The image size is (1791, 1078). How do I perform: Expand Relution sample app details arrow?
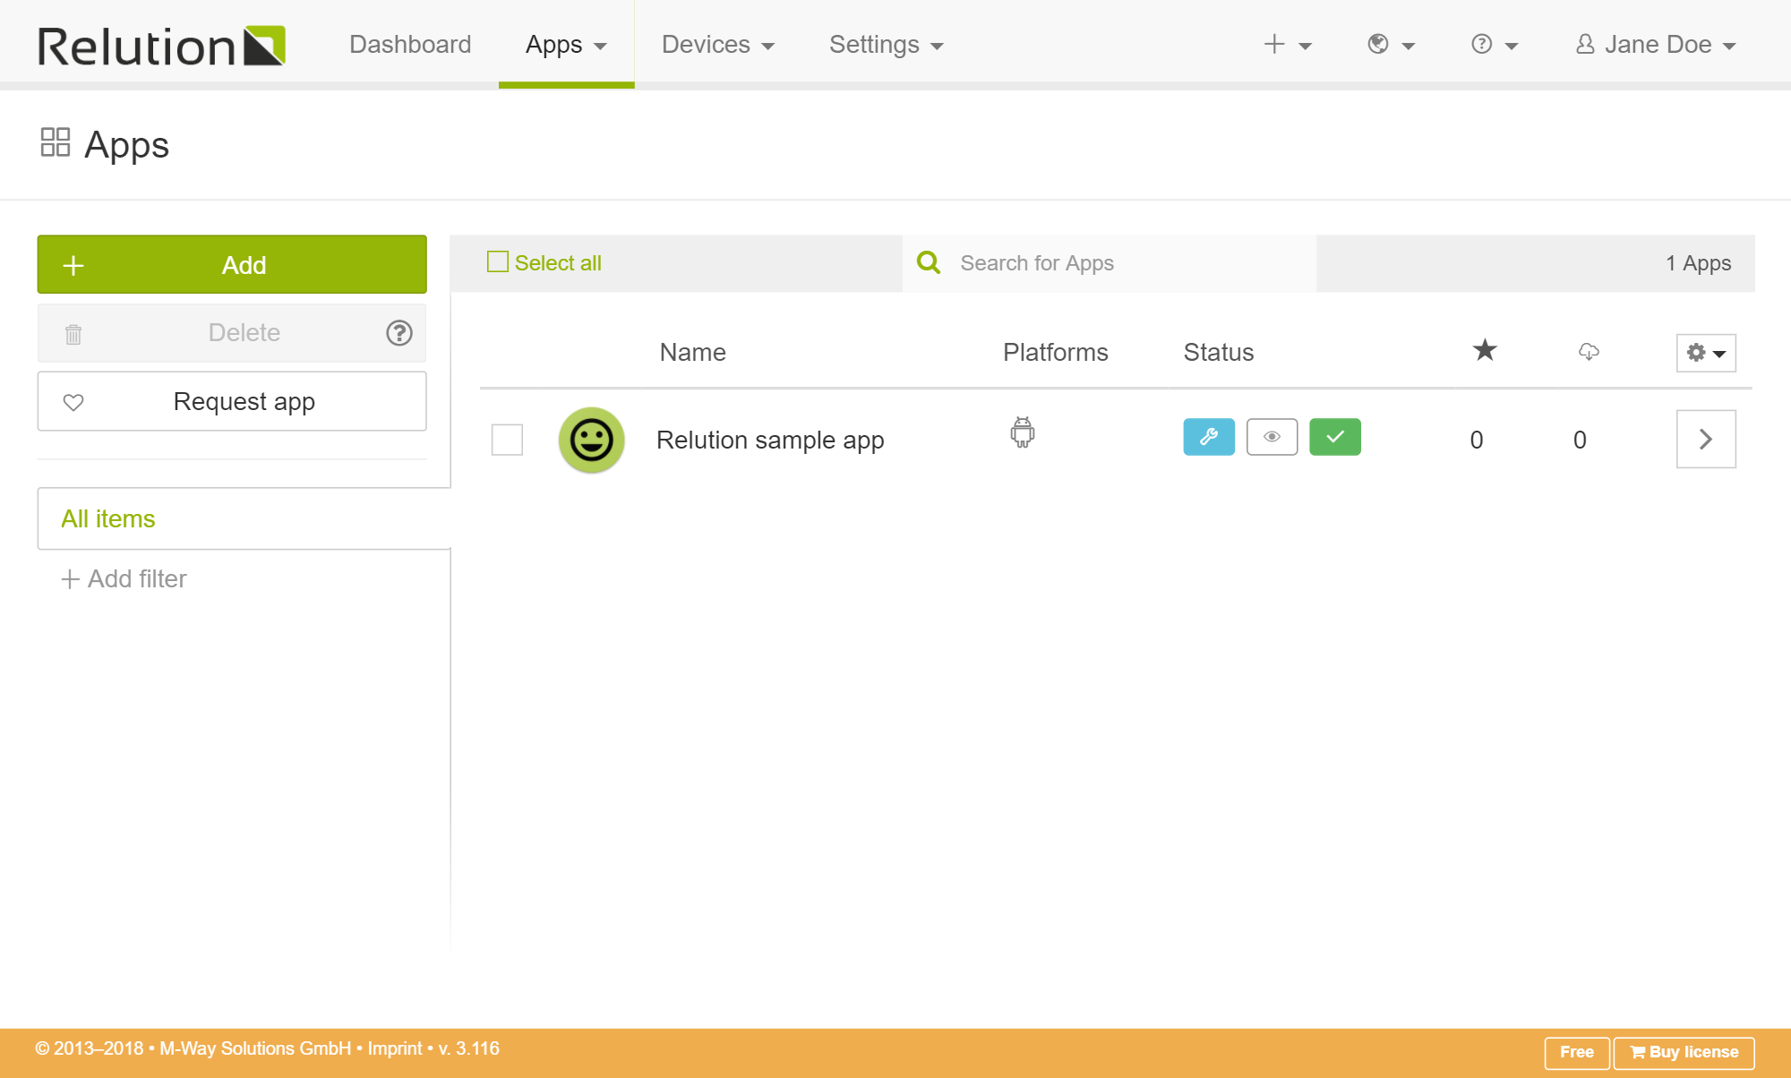tap(1706, 439)
